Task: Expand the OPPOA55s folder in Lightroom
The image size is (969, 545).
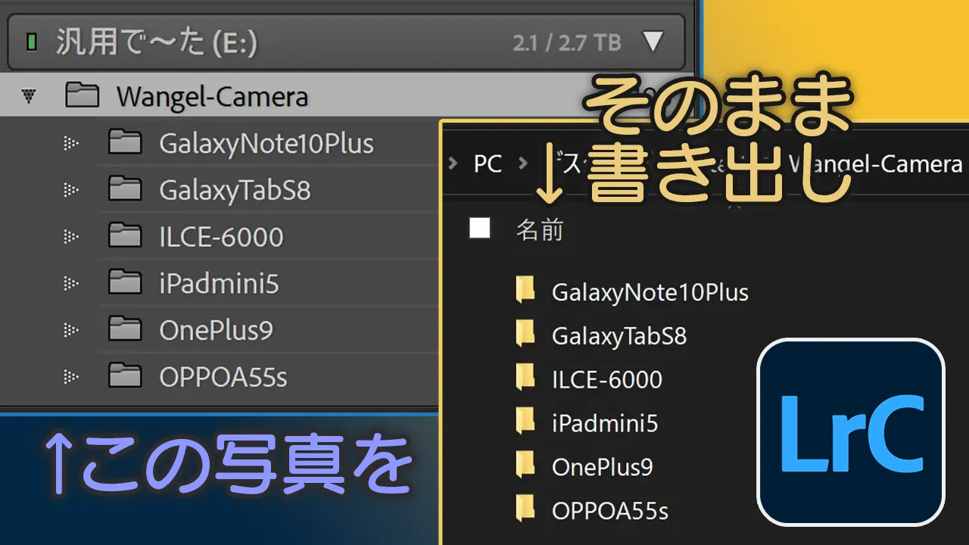Action: coord(71,375)
